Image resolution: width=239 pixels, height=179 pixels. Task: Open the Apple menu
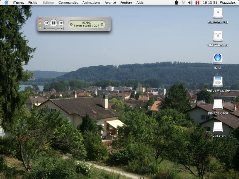coord(6,2)
